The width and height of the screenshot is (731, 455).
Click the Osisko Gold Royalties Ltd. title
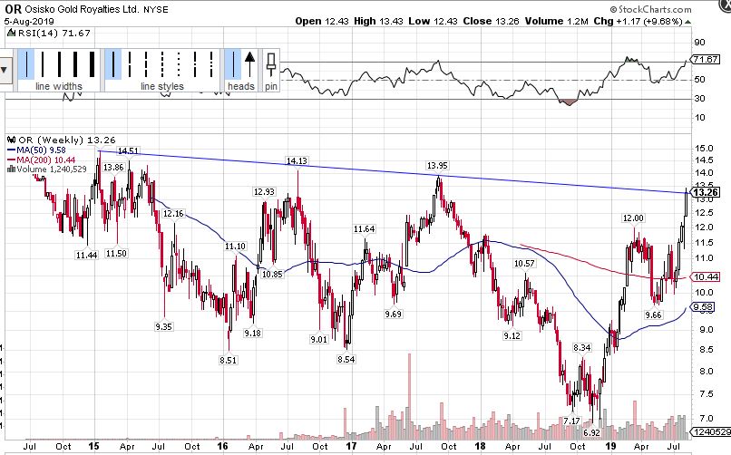pos(82,9)
